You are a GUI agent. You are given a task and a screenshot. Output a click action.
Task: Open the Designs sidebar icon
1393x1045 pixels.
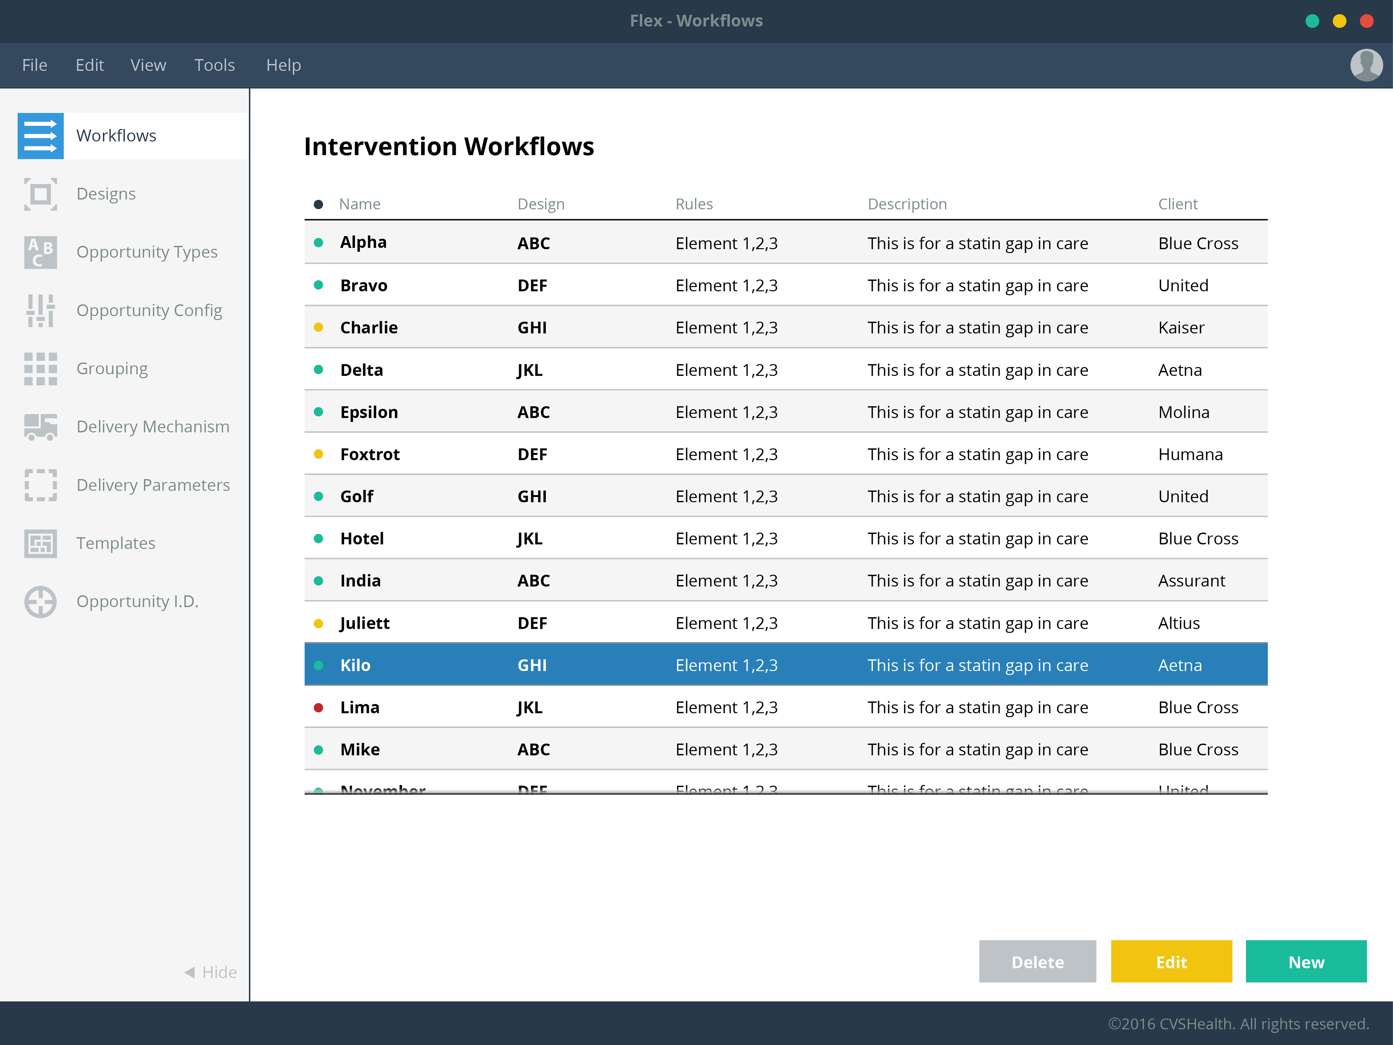click(x=40, y=194)
